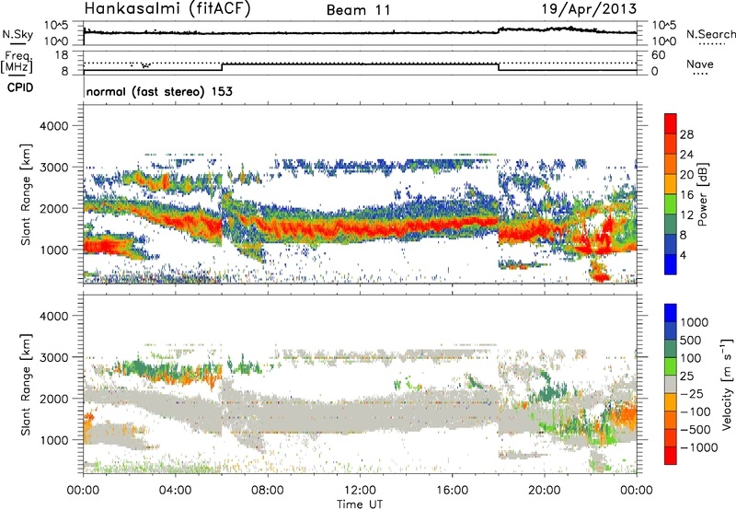This screenshot has width=736, height=510.
Task: Click the '2000' tick in velocity panel
Action: point(54,399)
